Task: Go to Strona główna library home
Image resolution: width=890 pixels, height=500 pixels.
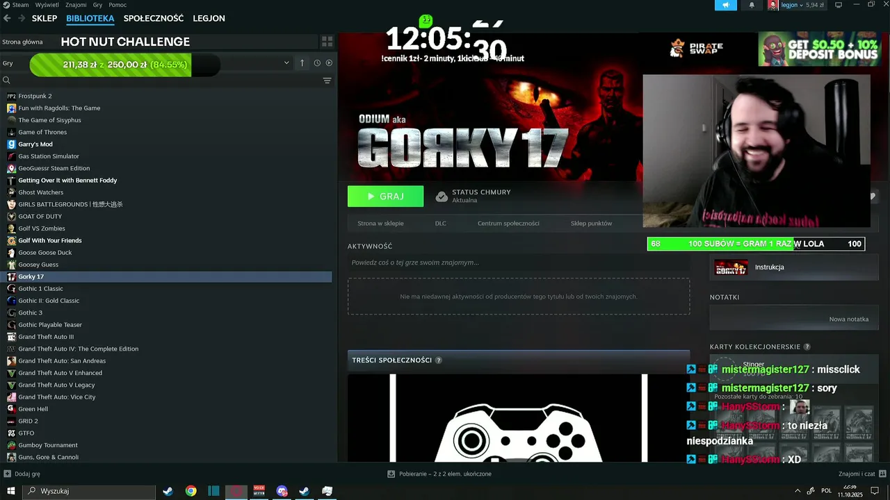Action: click(x=22, y=42)
